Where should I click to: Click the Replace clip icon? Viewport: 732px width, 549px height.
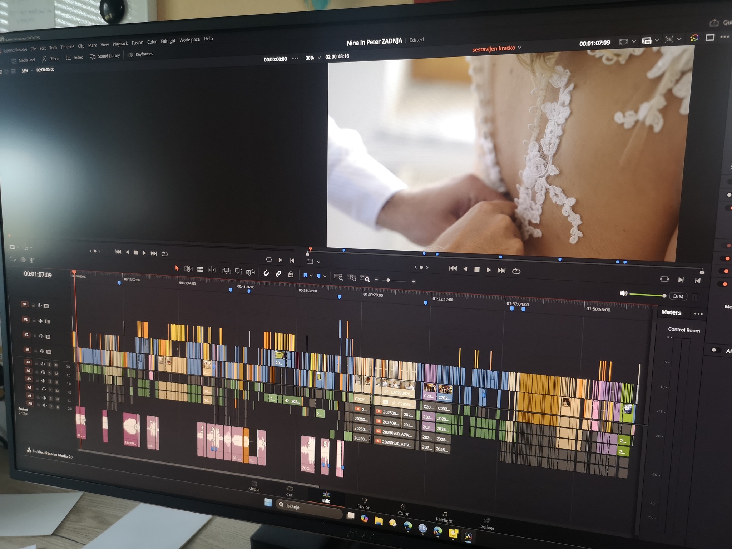click(x=250, y=272)
